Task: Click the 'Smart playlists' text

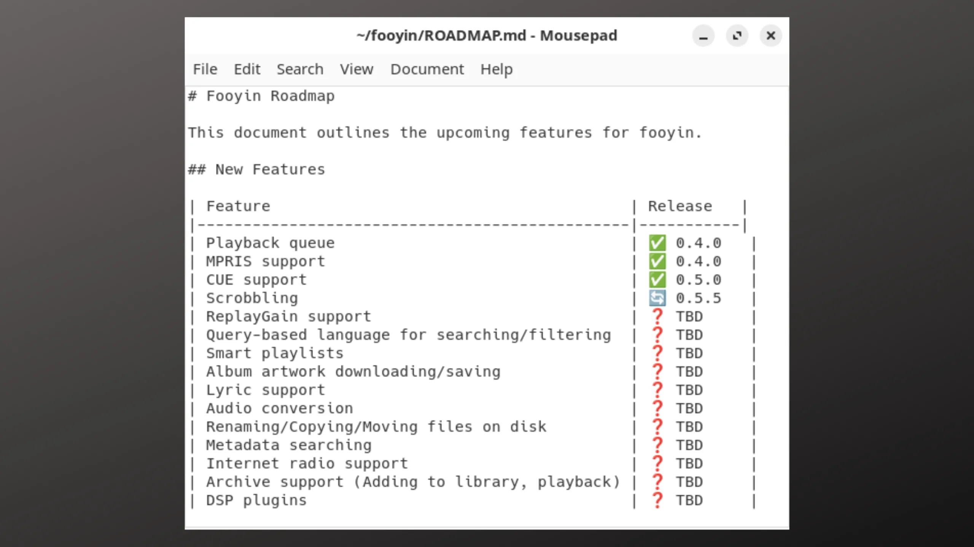Action: coord(275,353)
